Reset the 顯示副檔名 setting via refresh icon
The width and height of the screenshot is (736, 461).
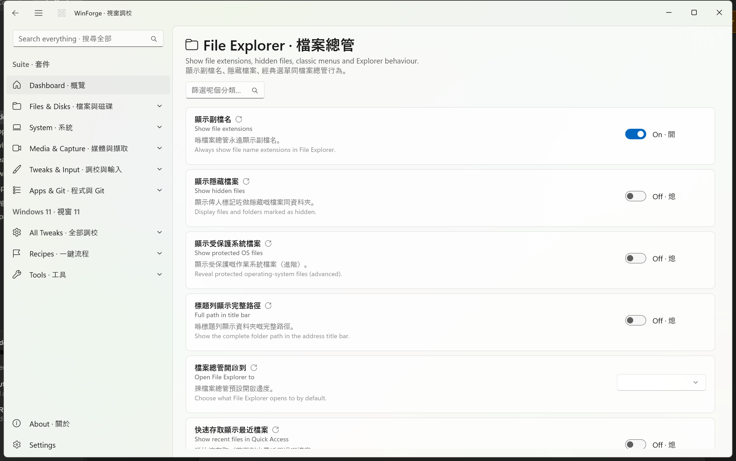239,119
